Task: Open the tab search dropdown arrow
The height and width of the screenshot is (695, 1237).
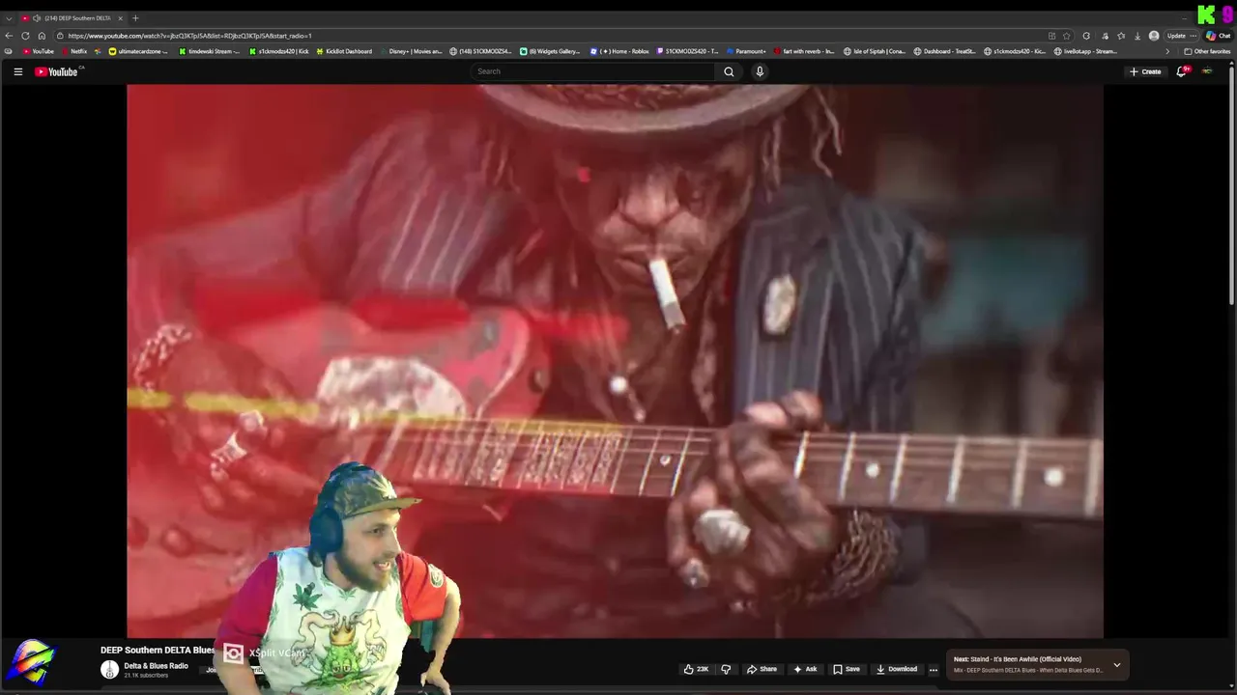Action: point(9,18)
